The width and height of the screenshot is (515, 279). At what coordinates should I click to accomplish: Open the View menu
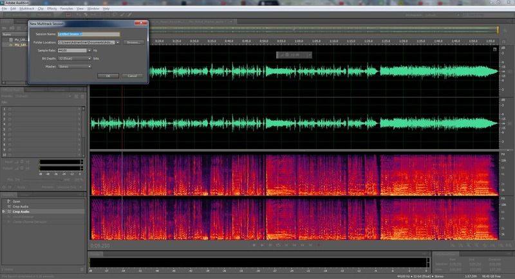coord(80,8)
